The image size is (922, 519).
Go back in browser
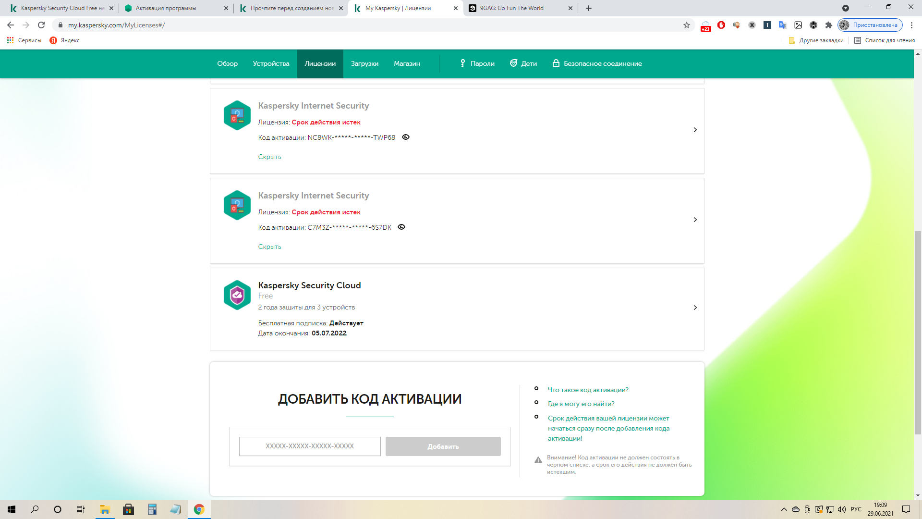11,25
